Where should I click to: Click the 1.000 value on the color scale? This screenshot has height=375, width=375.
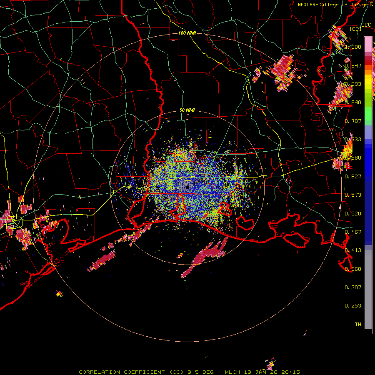(x=353, y=47)
